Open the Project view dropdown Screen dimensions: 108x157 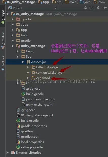(x=55, y=8)
